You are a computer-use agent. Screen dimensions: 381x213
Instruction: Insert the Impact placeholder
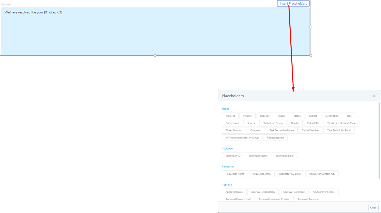click(282, 116)
